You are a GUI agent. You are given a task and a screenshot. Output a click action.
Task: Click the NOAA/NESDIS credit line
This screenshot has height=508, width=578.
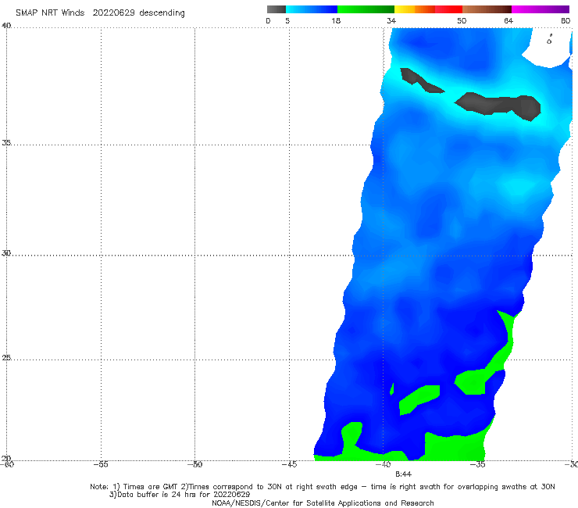(323, 503)
